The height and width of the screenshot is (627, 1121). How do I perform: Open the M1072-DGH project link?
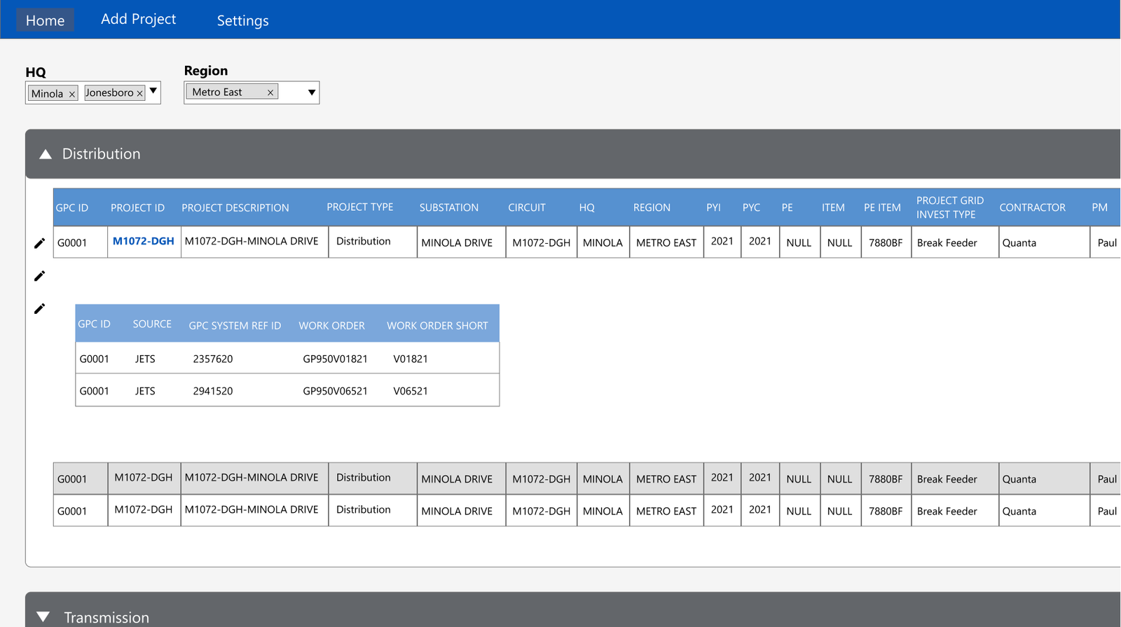pyautogui.click(x=143, y=241)
